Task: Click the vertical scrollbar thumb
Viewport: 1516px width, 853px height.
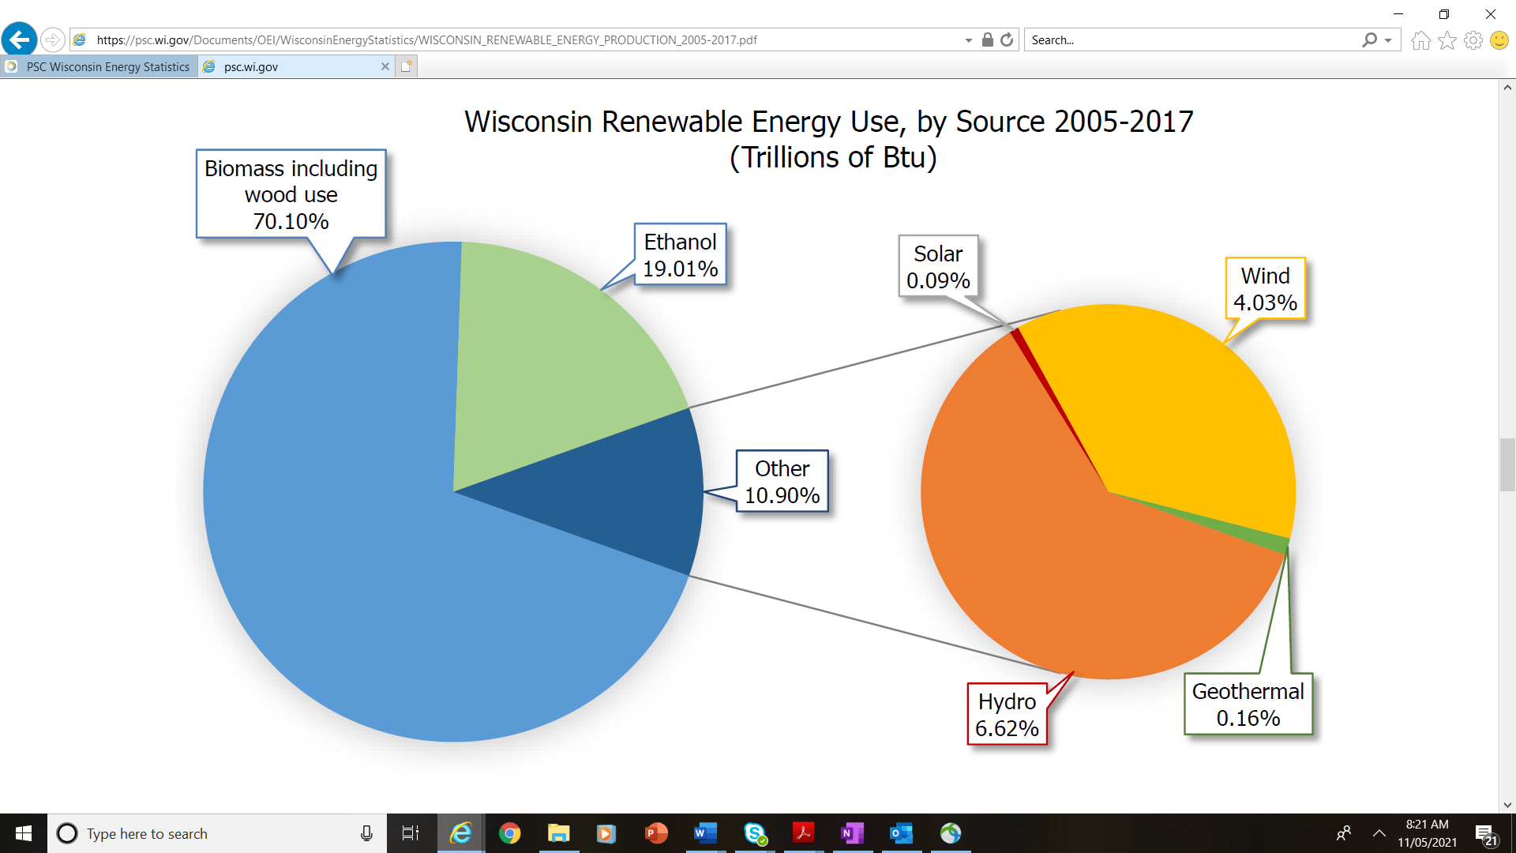Action: (x=1507, y=464)
